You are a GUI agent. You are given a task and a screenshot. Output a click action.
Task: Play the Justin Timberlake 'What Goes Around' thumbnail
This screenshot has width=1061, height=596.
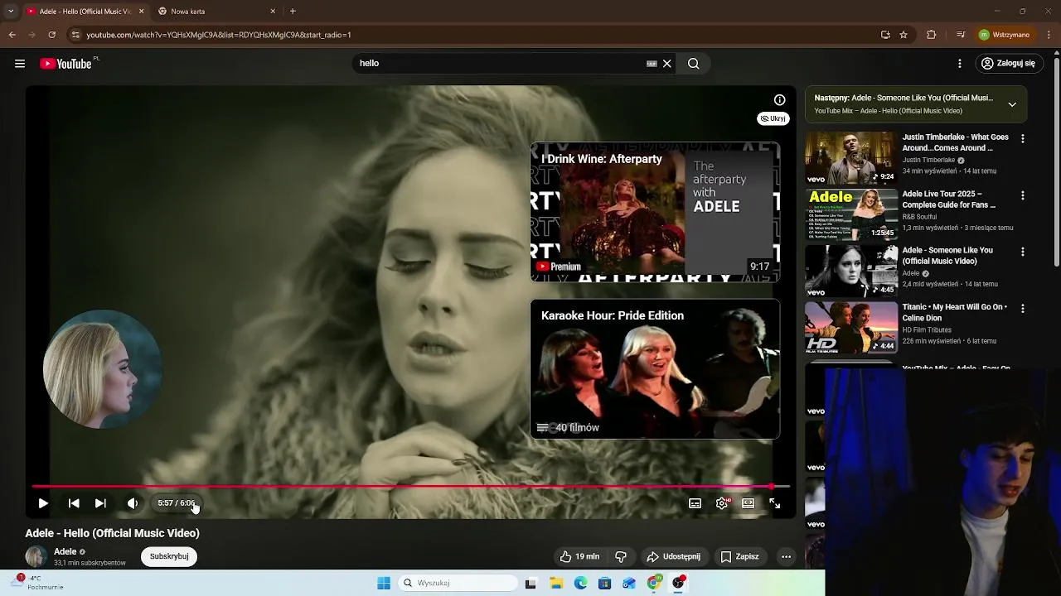coord(851,158)
